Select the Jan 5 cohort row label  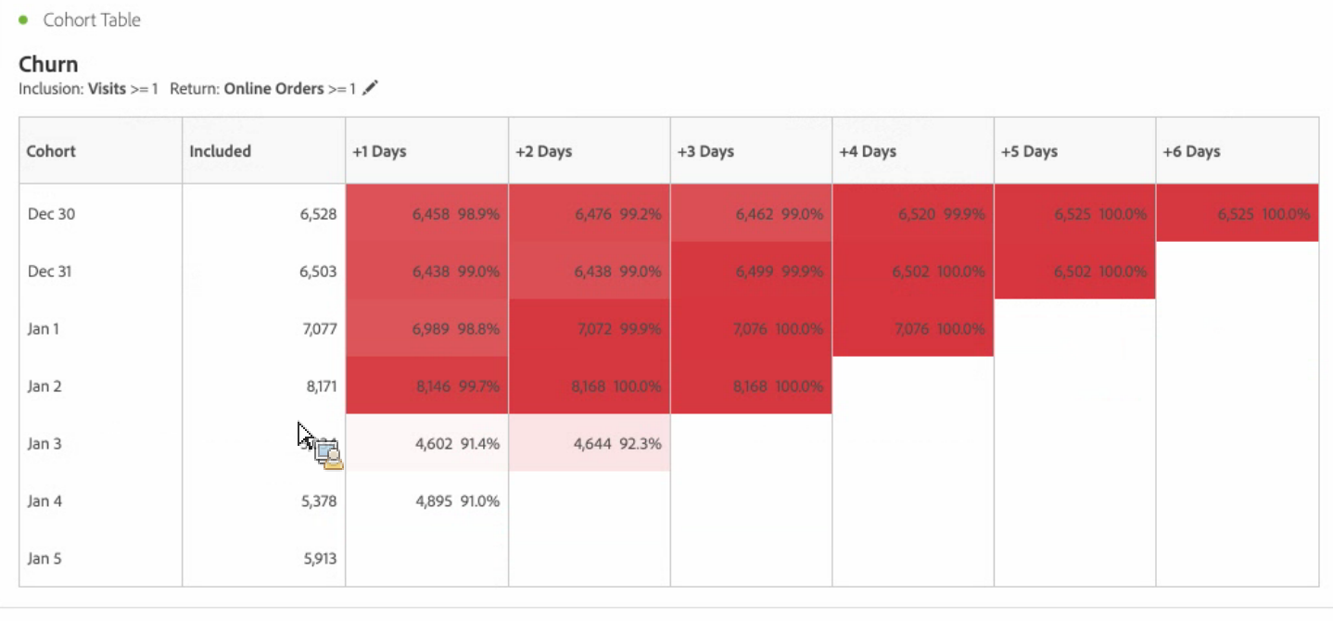point(44,559)
